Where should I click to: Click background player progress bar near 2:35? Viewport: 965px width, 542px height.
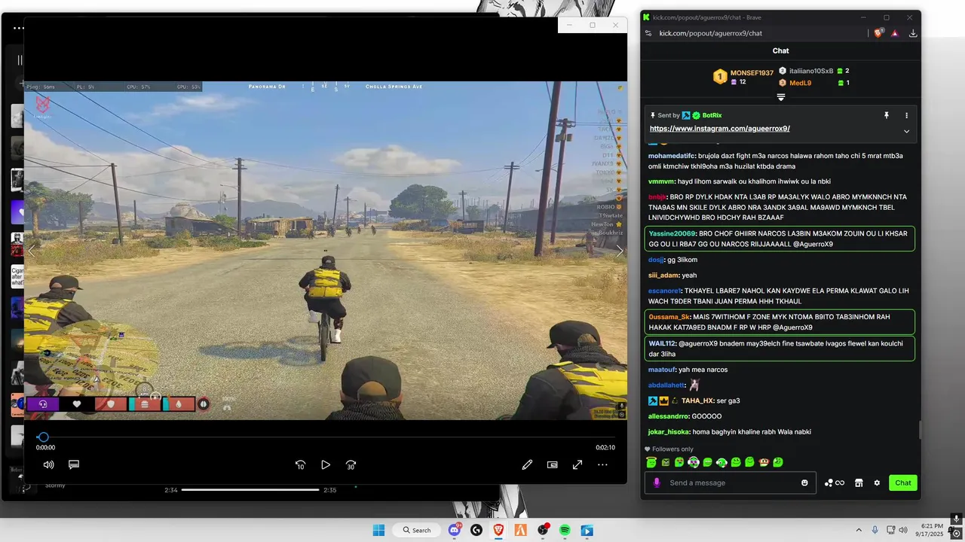click(250, 489)
